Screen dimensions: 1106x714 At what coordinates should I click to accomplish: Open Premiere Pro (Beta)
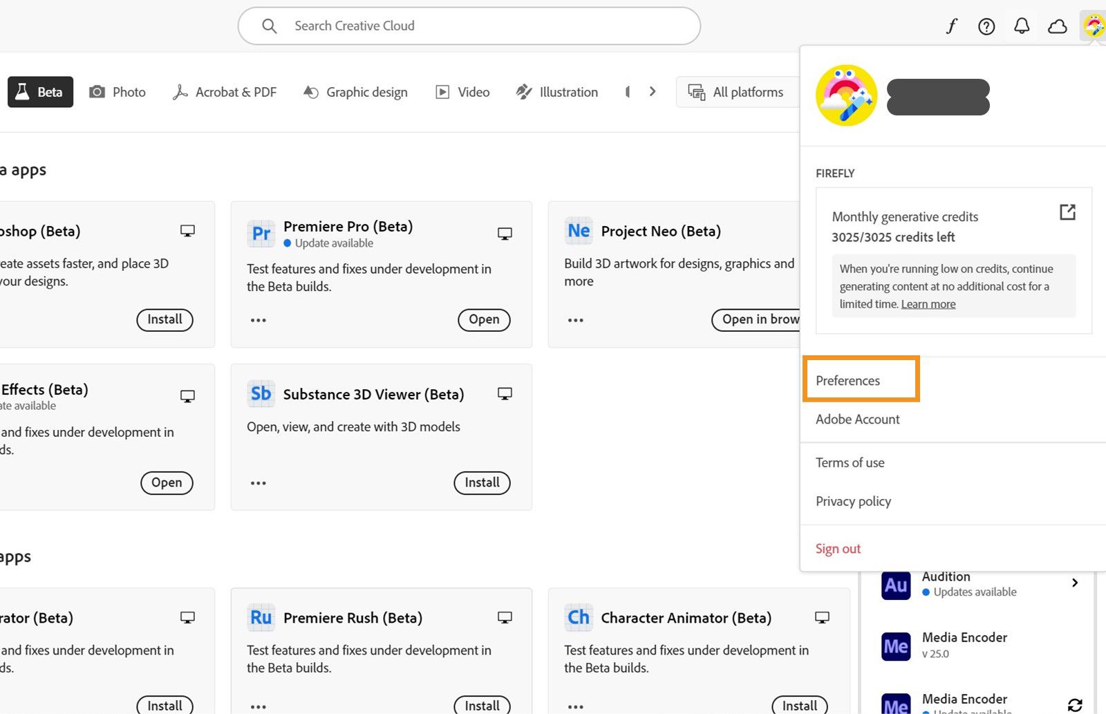tap(484, 320)
